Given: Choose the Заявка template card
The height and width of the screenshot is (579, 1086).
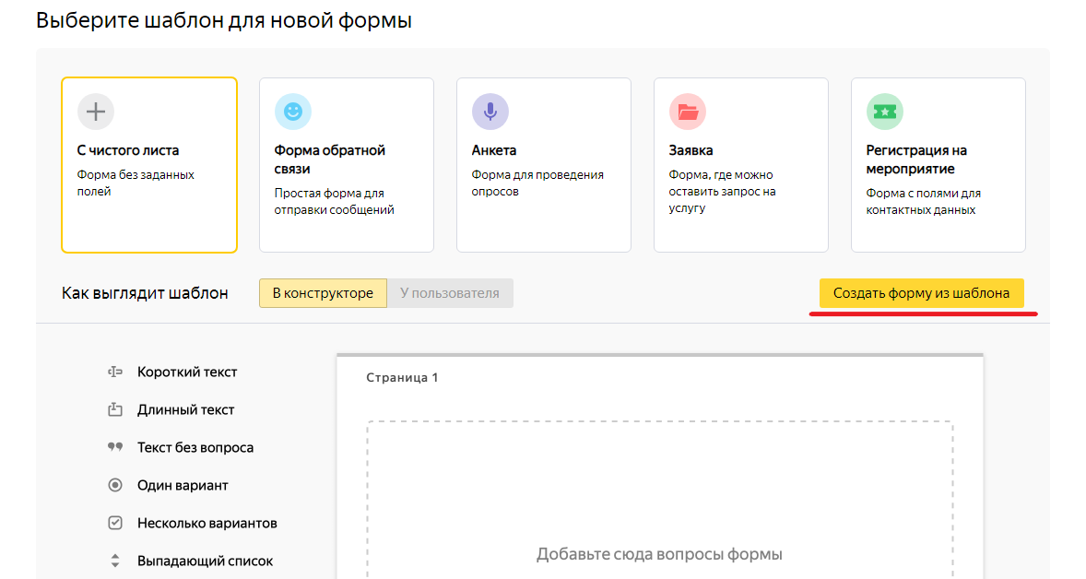Looking at the screenshot, I should click(741, 165).
